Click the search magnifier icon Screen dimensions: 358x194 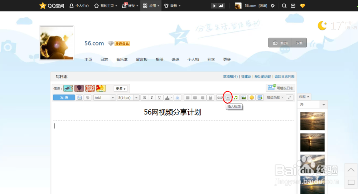coord(284,6)
